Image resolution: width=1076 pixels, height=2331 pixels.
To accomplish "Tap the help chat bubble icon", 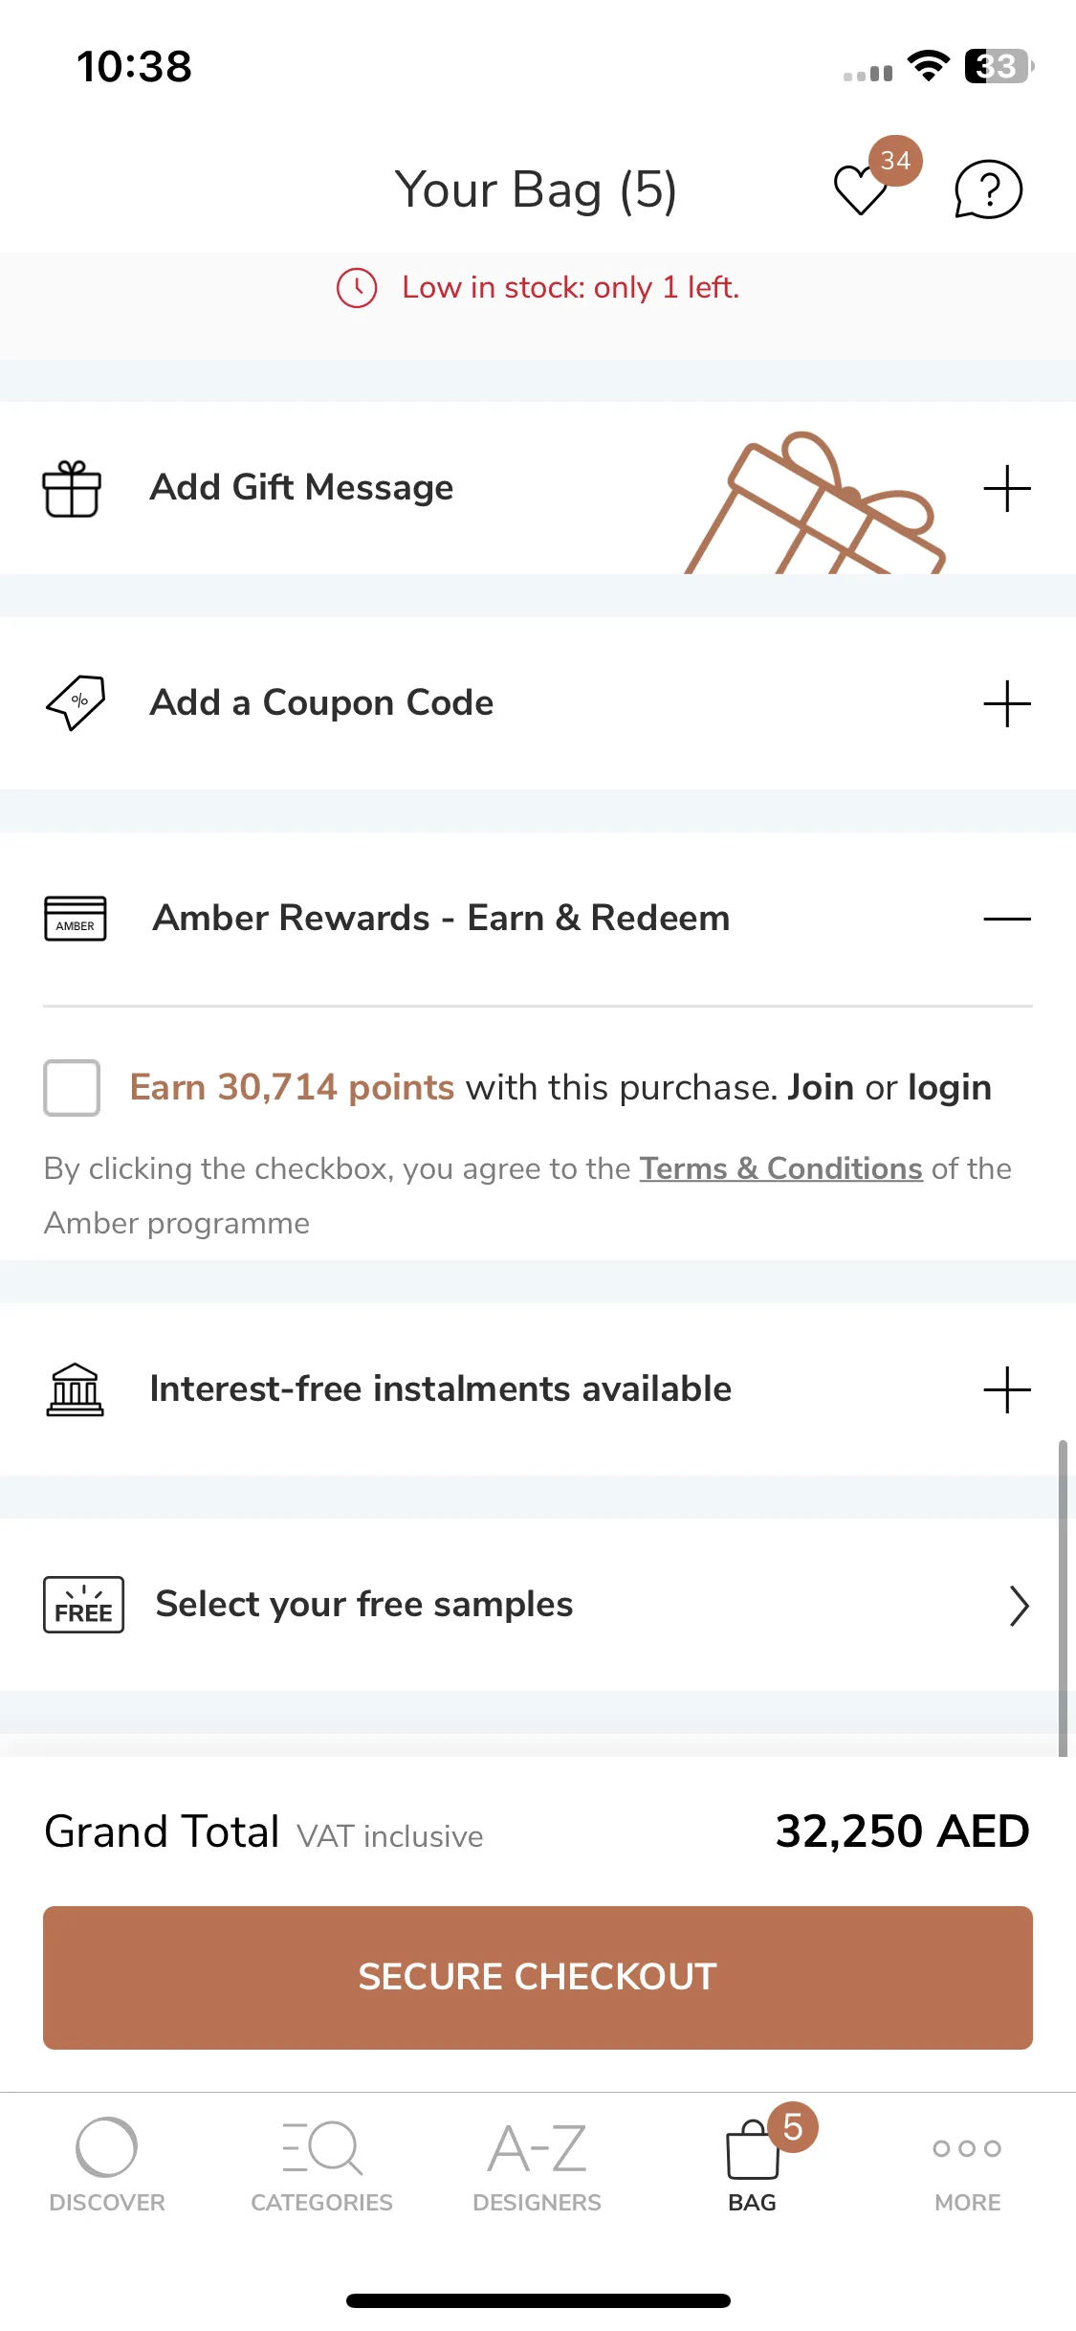I will (x=988, y=189).
